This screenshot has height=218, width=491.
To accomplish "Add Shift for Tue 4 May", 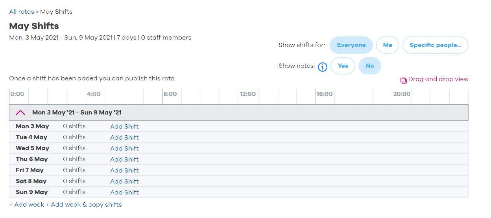I will pos(124,137).
